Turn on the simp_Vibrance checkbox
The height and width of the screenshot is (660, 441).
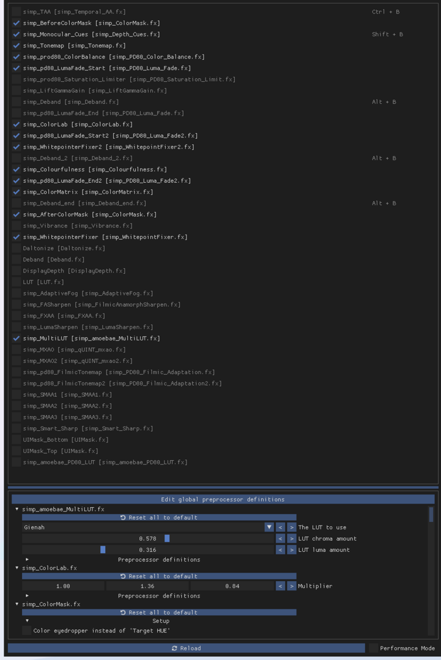click(x=17, y=226)
